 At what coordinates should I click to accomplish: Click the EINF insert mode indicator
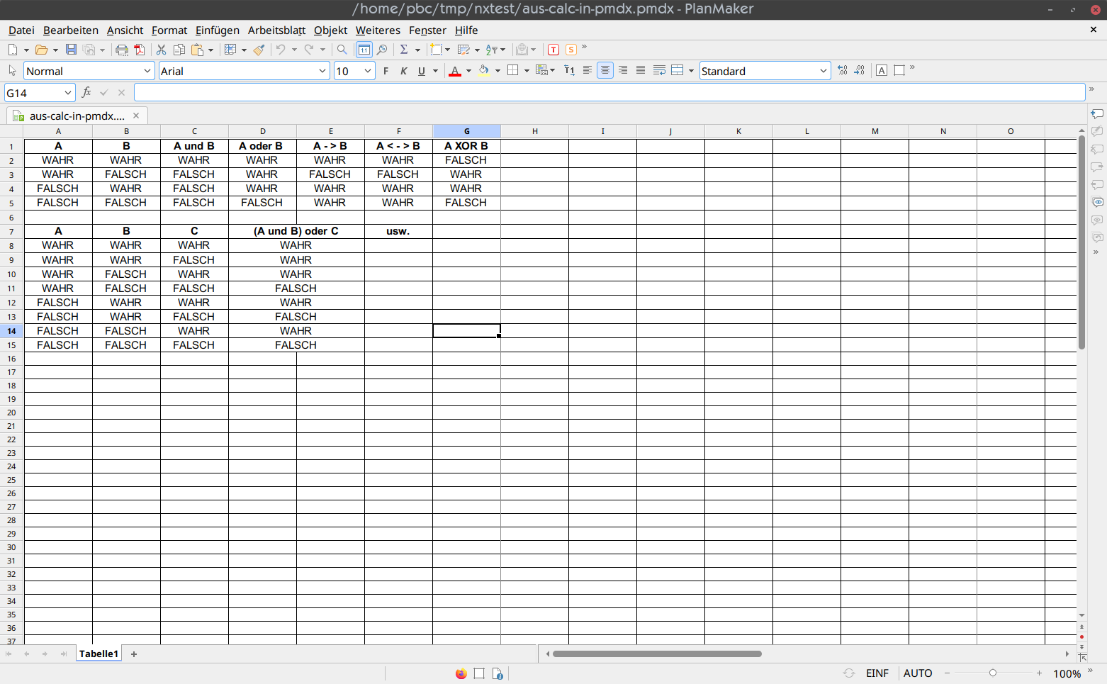[x=877, y=673]
